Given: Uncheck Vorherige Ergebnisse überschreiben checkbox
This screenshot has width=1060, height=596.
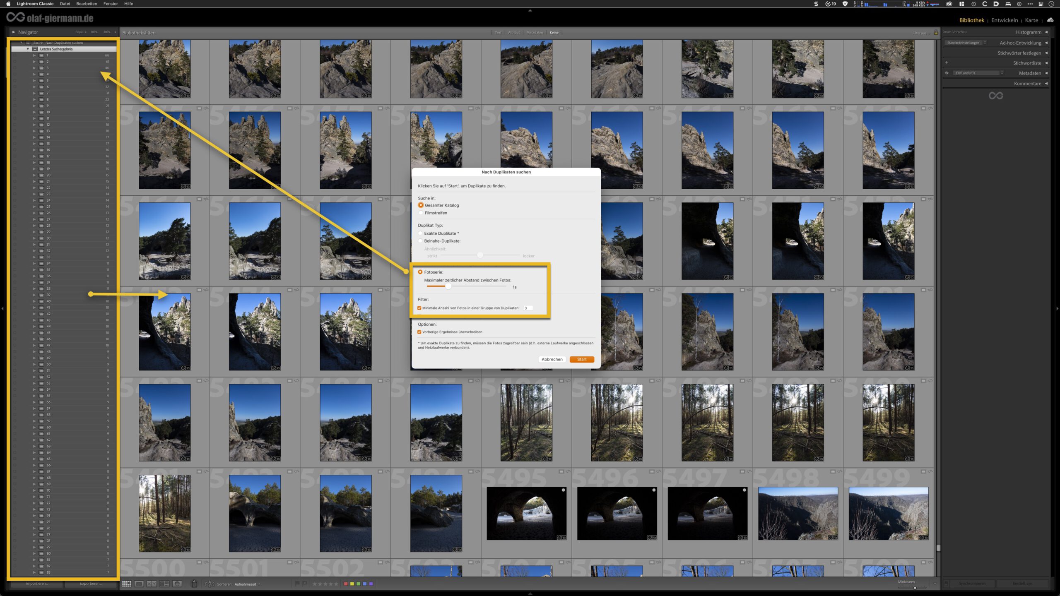Looking at the screenshot, I should [x=419, y=332].
